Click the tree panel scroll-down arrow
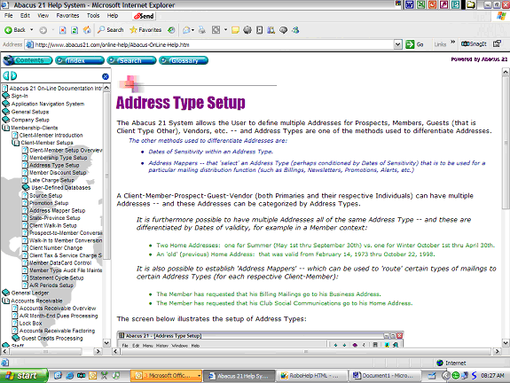 point(106,343)
